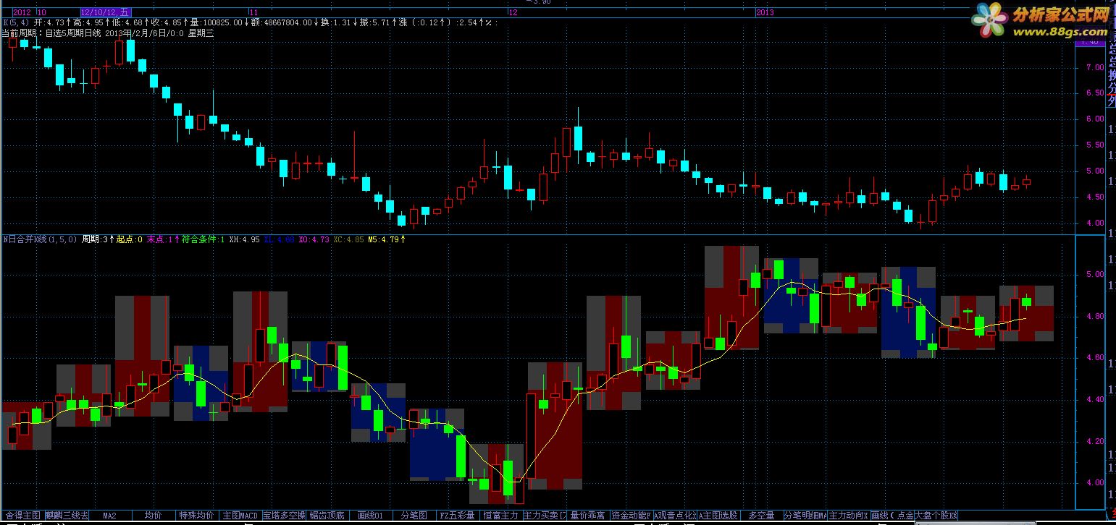Select the 多空量 tab
The height and width of the screenshot is (525, 1116).
coord(761,516)
